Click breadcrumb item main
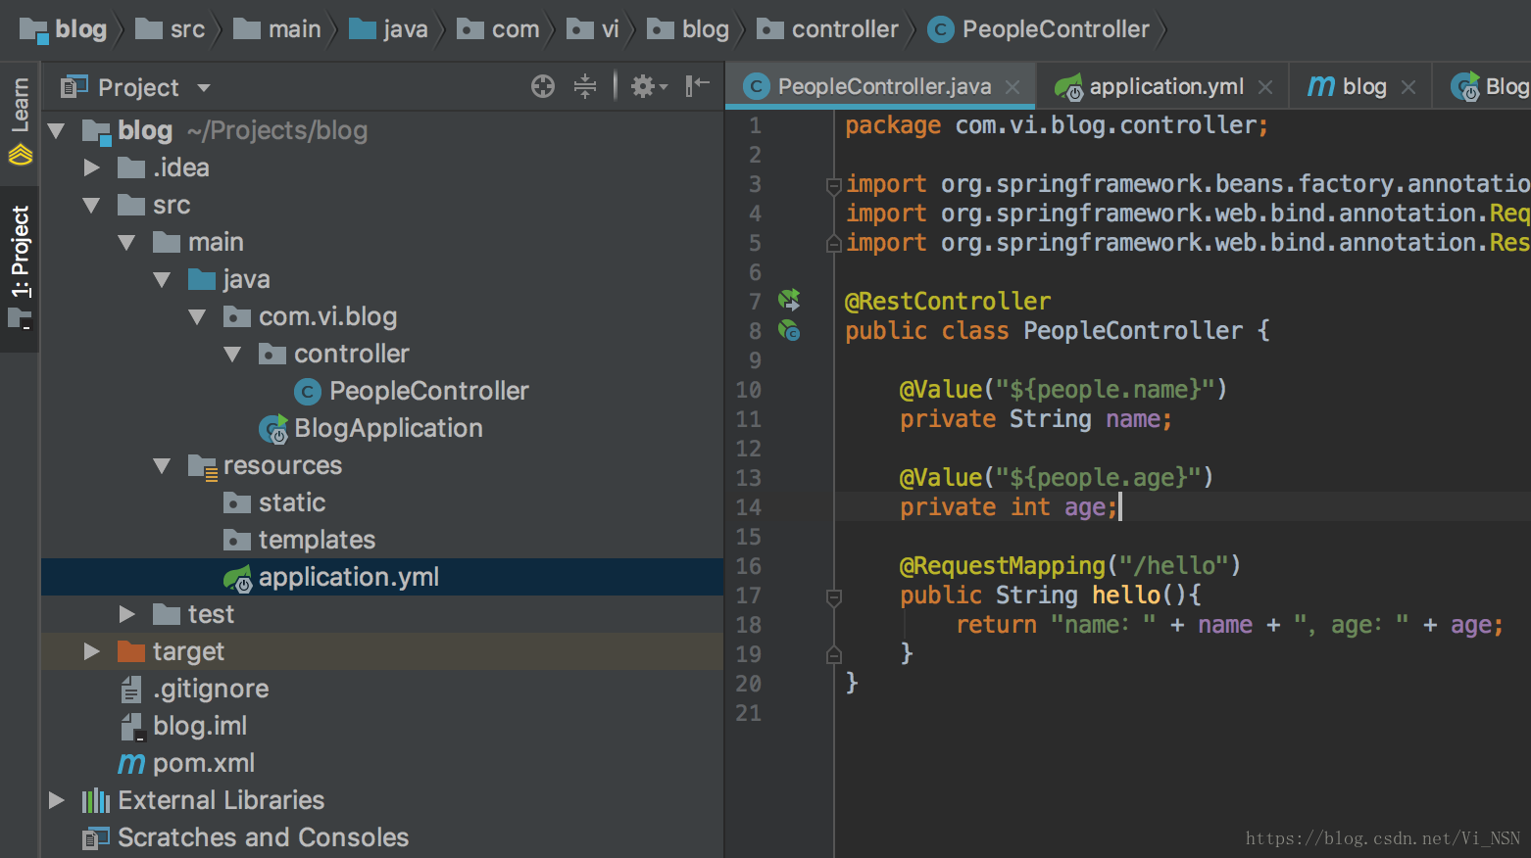1531x858 pixels. (x=277, y=29)
